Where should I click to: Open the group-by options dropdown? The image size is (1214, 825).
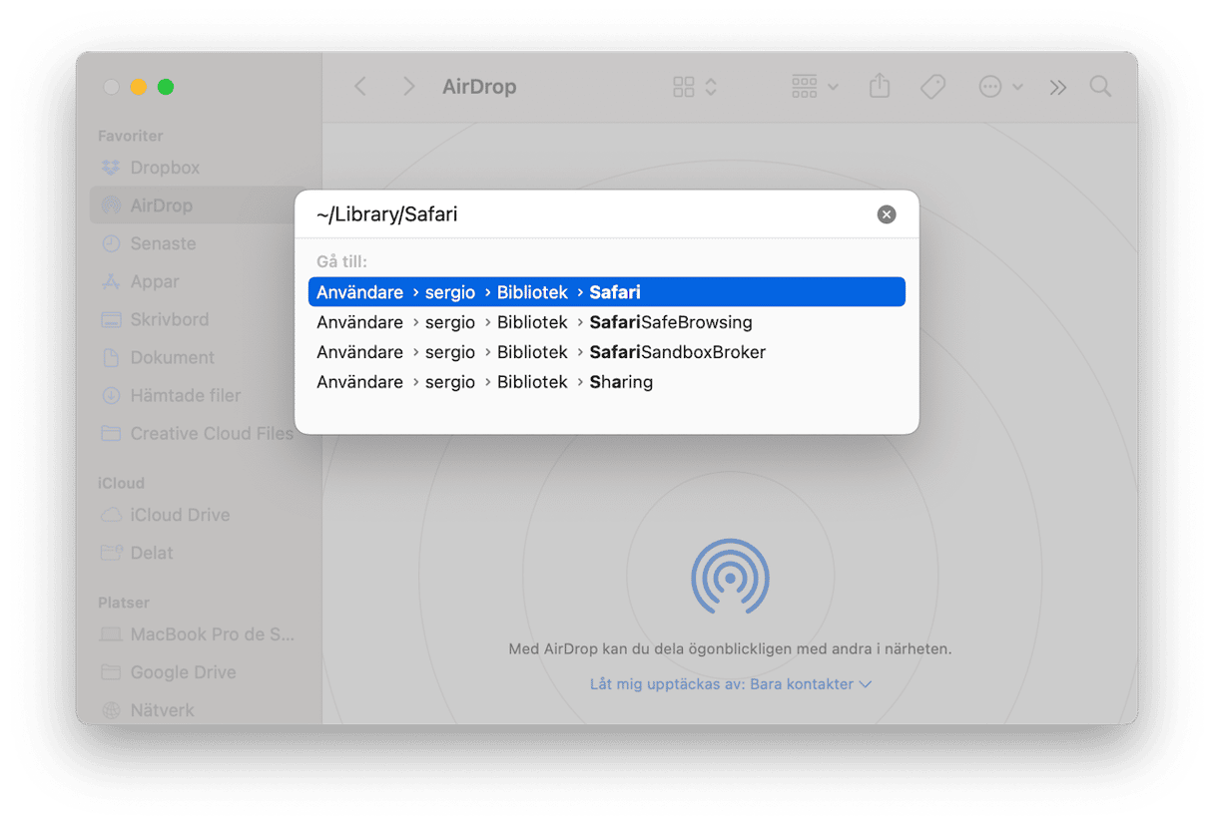[x=815, y=87]
